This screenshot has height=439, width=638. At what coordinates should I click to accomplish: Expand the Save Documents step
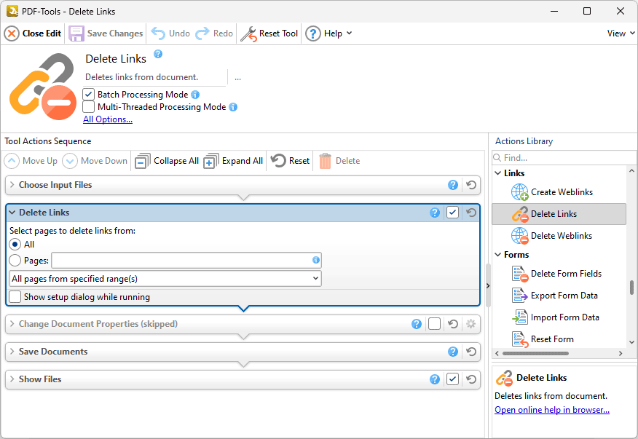[x=12, y=352]
